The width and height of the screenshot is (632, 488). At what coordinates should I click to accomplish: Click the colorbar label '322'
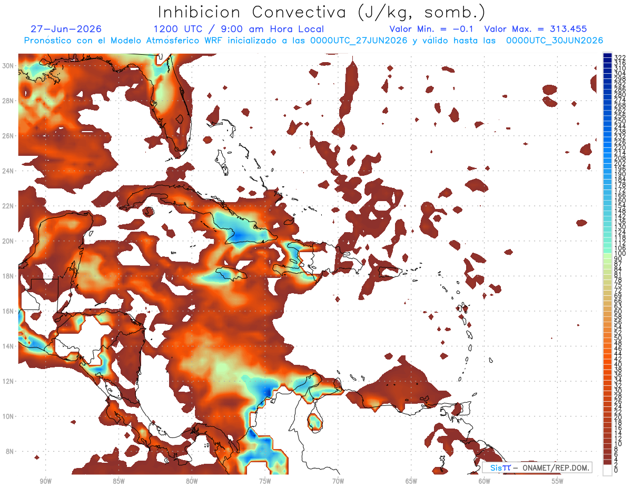(x=619, y=57)
